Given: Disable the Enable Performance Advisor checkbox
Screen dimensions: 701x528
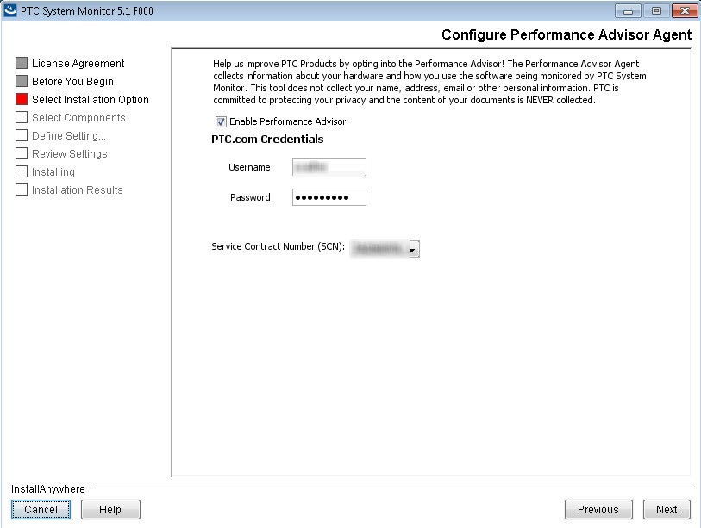Looking at the screenshot, I should click(221, 121).
